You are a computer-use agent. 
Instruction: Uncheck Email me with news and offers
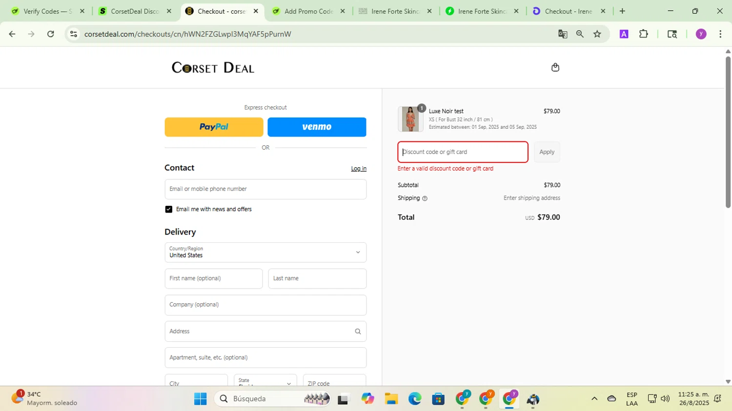169,210
